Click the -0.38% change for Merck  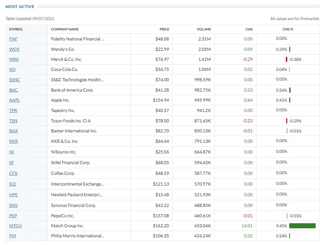[295, 59]
